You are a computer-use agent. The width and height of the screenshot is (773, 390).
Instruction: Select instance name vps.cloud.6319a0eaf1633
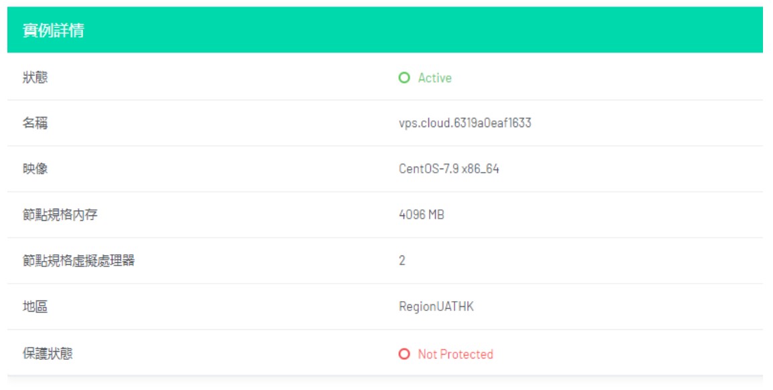464,123
